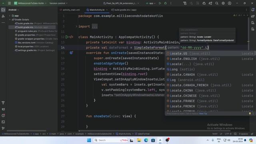This screenshot has width=256, height=144.
Task: Change Android project view dropdown
Action: click(x=14, y=10)
